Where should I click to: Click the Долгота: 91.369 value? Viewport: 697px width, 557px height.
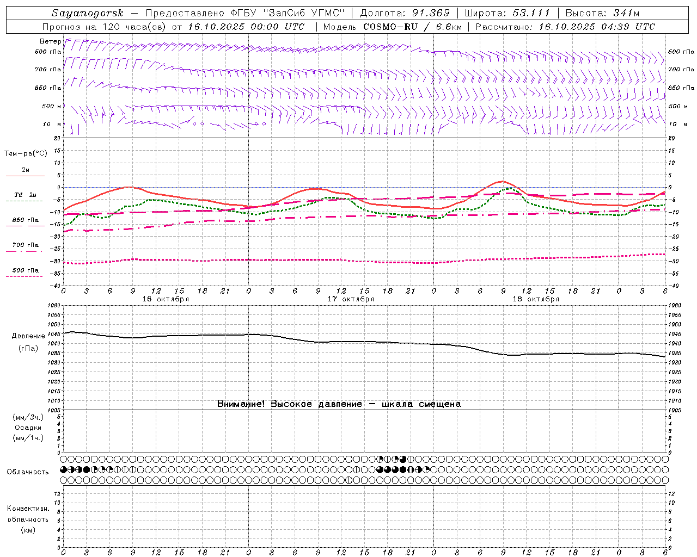tap(405, 14)
